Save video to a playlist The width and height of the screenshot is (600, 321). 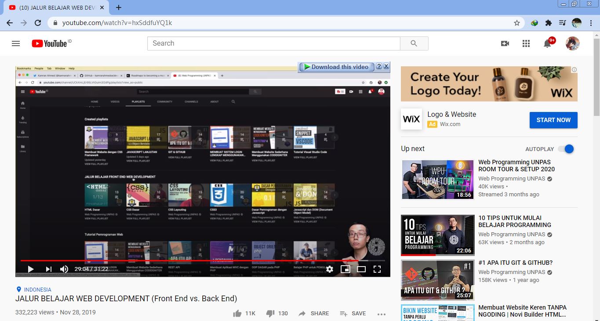pos(353,314)
